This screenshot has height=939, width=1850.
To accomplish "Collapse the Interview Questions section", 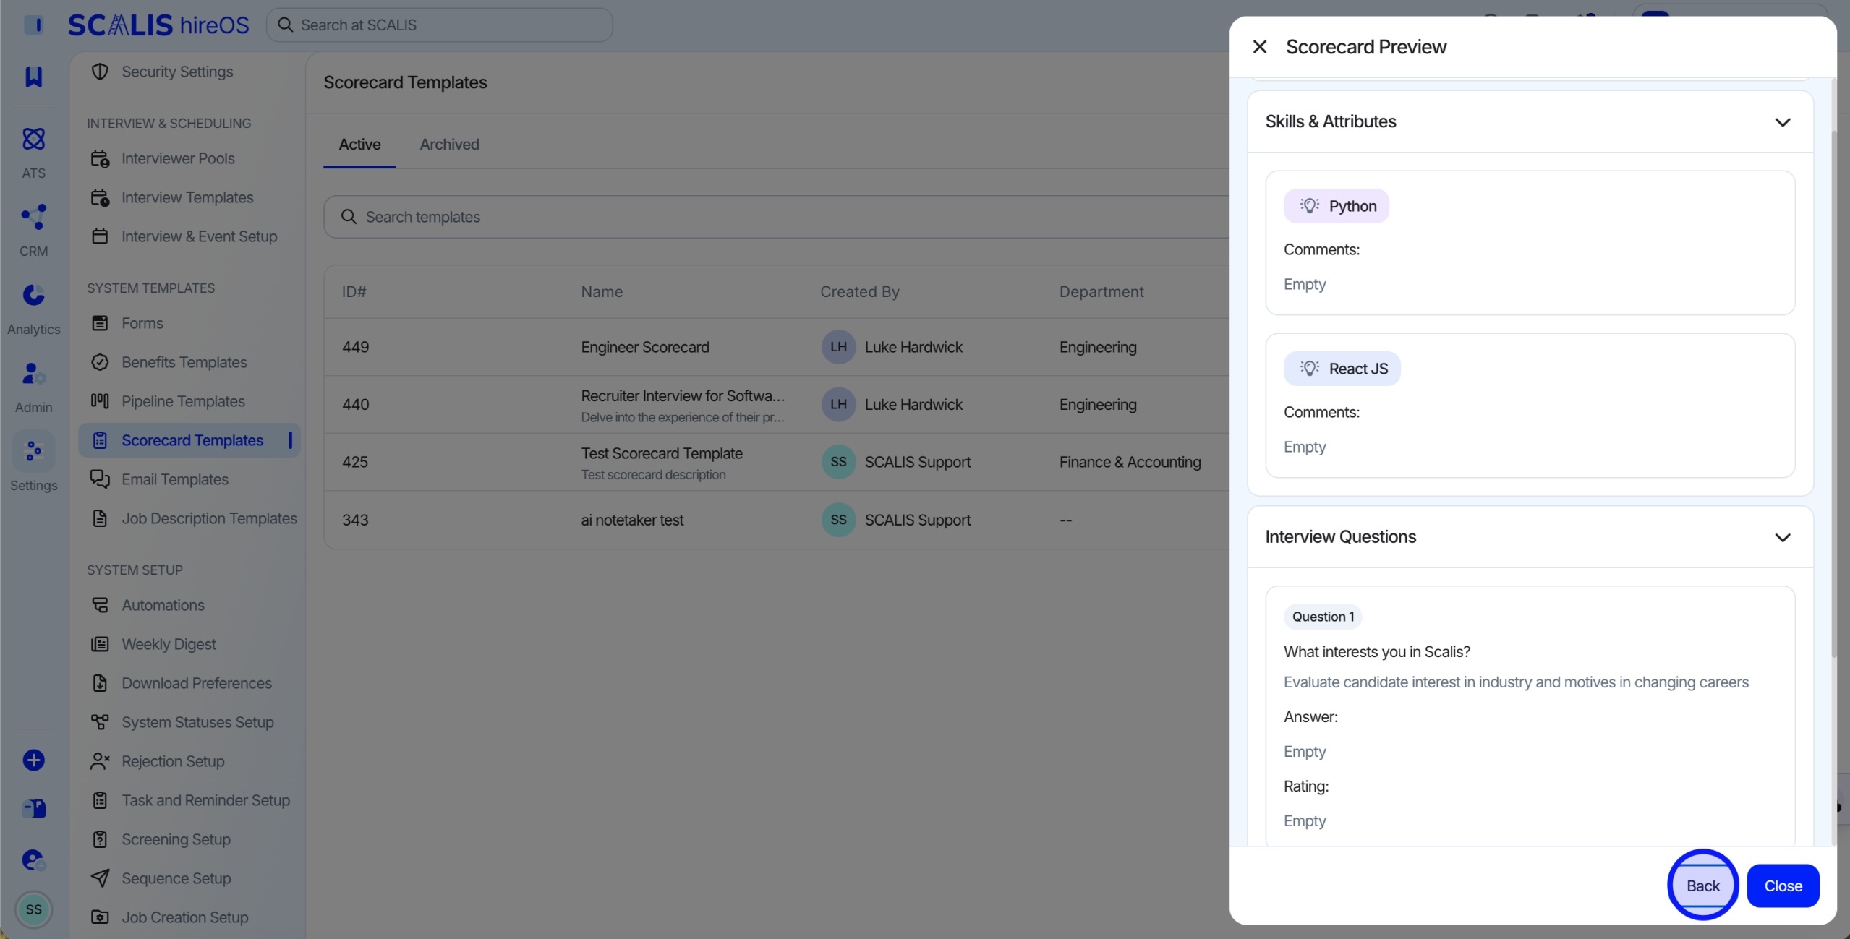I will (1782, 537).
